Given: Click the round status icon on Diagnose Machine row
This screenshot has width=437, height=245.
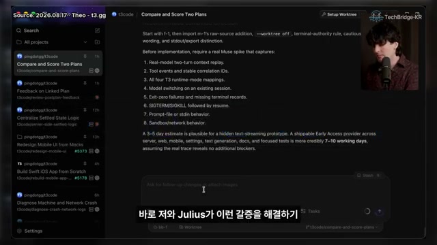Looking at the screenshot, I should [x=97, y=210].
